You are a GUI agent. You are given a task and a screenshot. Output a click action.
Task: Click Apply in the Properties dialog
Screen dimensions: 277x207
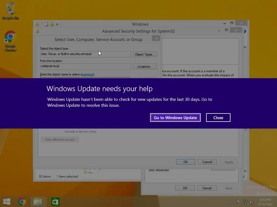229,188
